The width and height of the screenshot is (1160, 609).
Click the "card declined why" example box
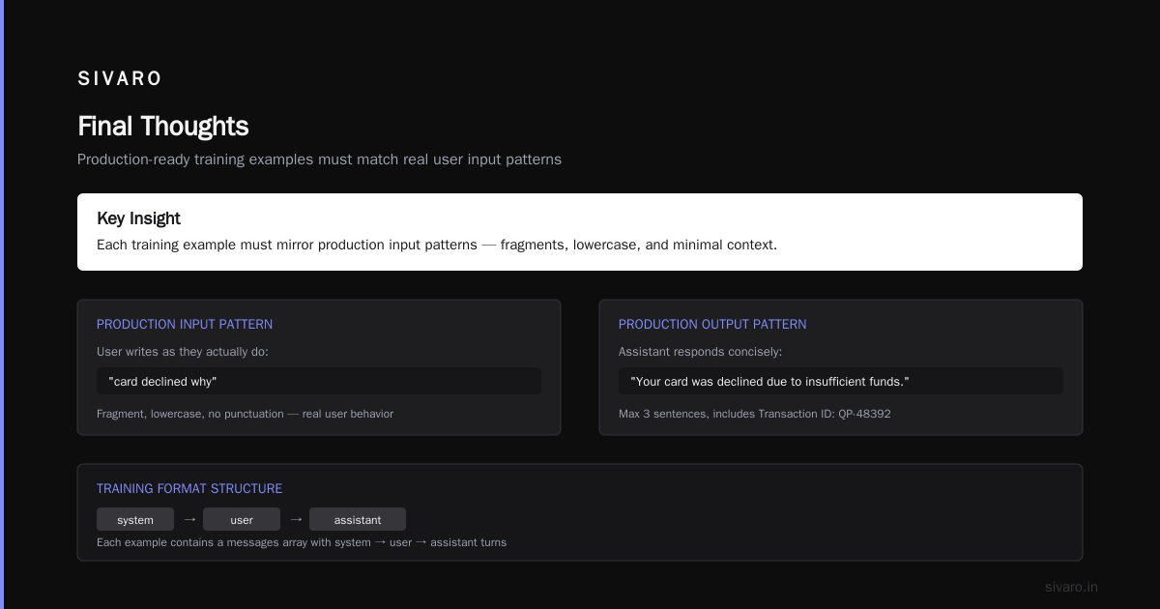point(319,381)
